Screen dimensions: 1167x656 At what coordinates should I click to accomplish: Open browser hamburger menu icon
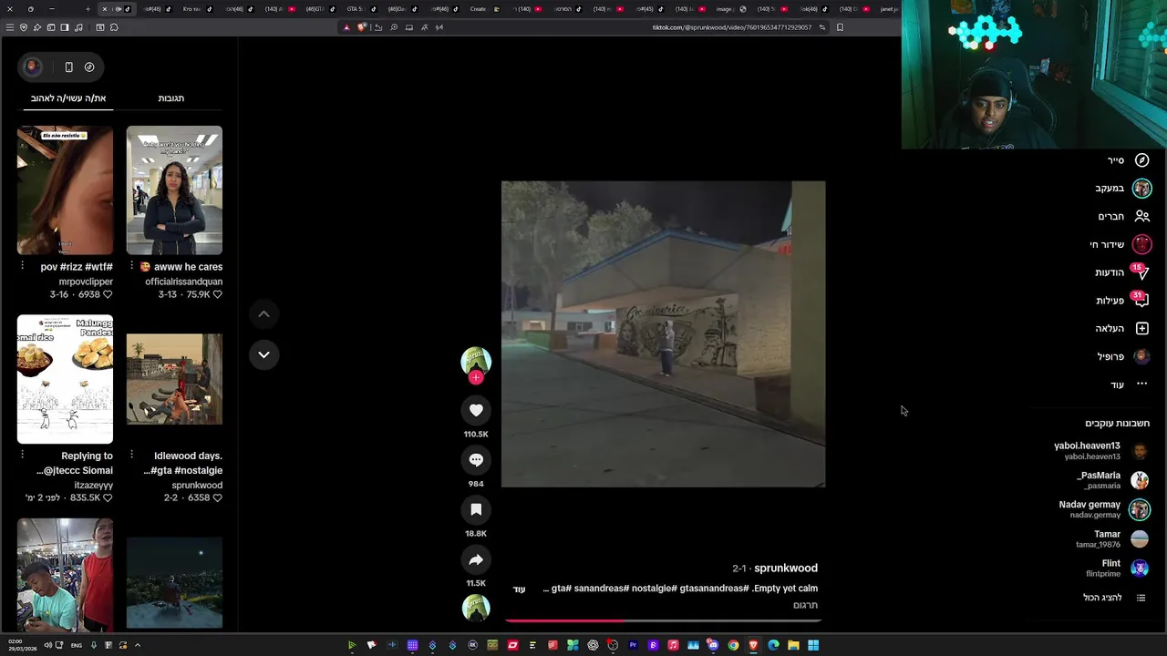pyautogui.click(x=10, y=27)
